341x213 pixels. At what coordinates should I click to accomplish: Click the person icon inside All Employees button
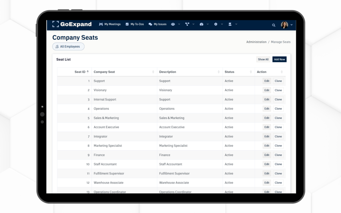coord(57,46)
